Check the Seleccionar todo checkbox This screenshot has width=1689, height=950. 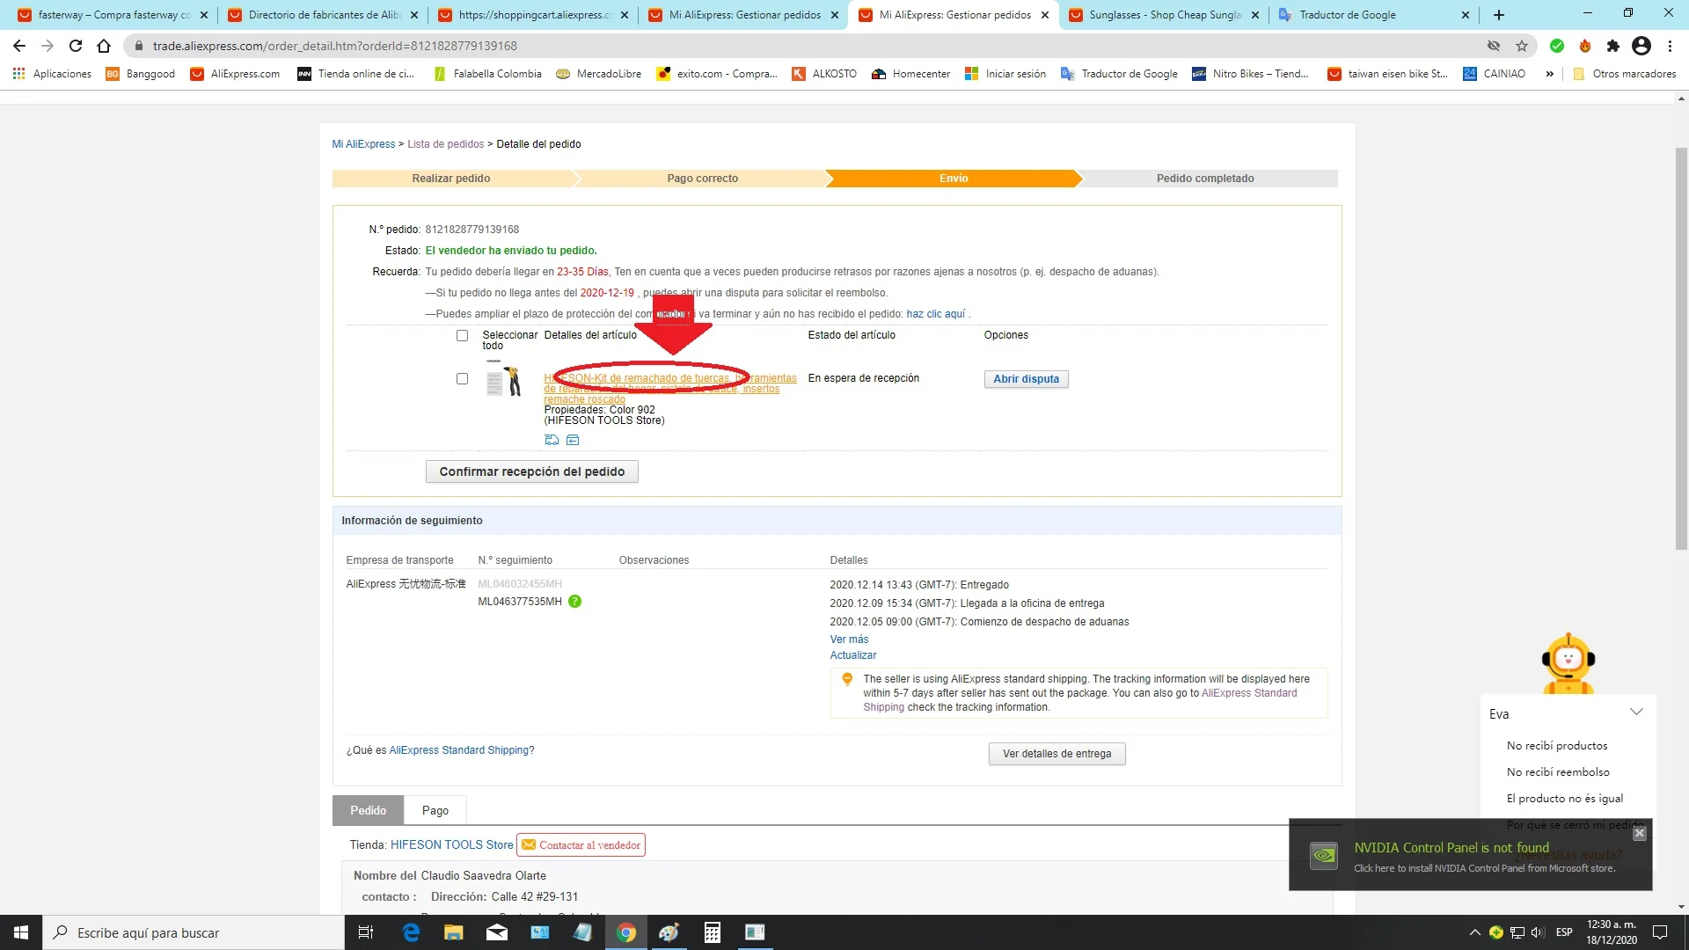pos(462,335)
